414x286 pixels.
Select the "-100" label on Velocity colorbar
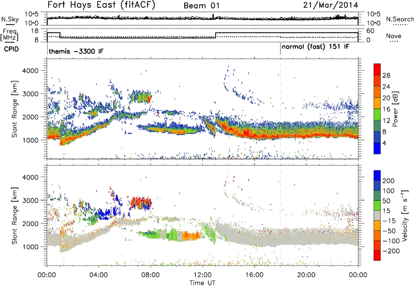pos(391,241)
